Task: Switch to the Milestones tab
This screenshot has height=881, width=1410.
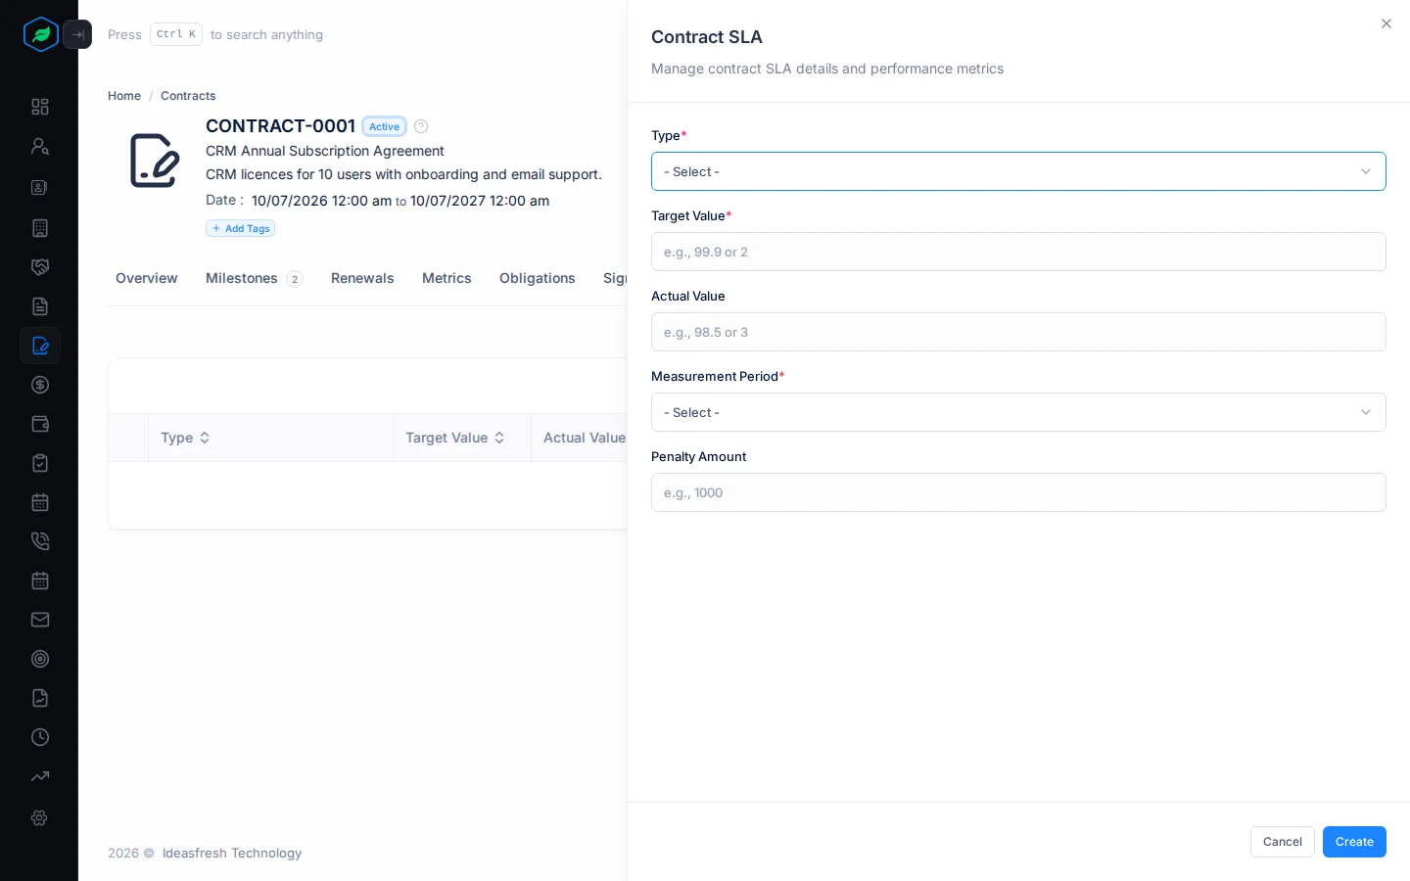Action: (x=254, y=278)
